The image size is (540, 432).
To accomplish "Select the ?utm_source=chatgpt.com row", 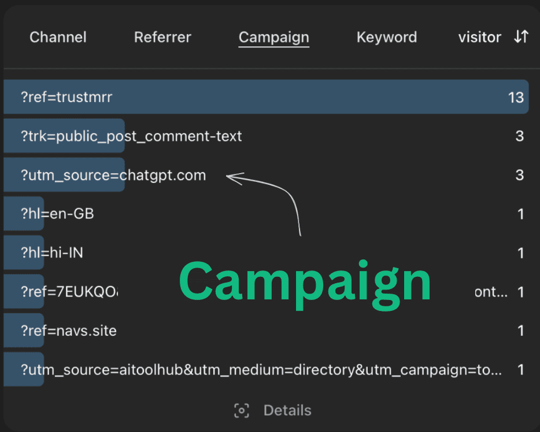I will (266, 175).
